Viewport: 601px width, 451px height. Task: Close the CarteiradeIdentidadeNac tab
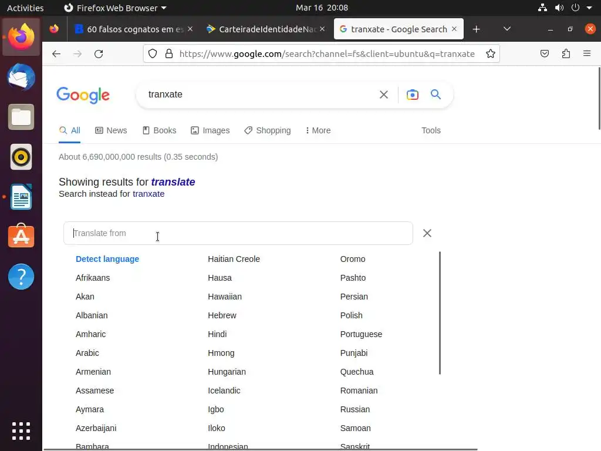click(322, 29)
